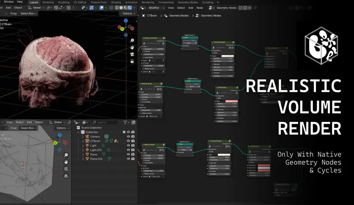Click into the outliner Search field
Image resolution: width=354 pixels, height=205 pixels.
click(x=105, y=122)
